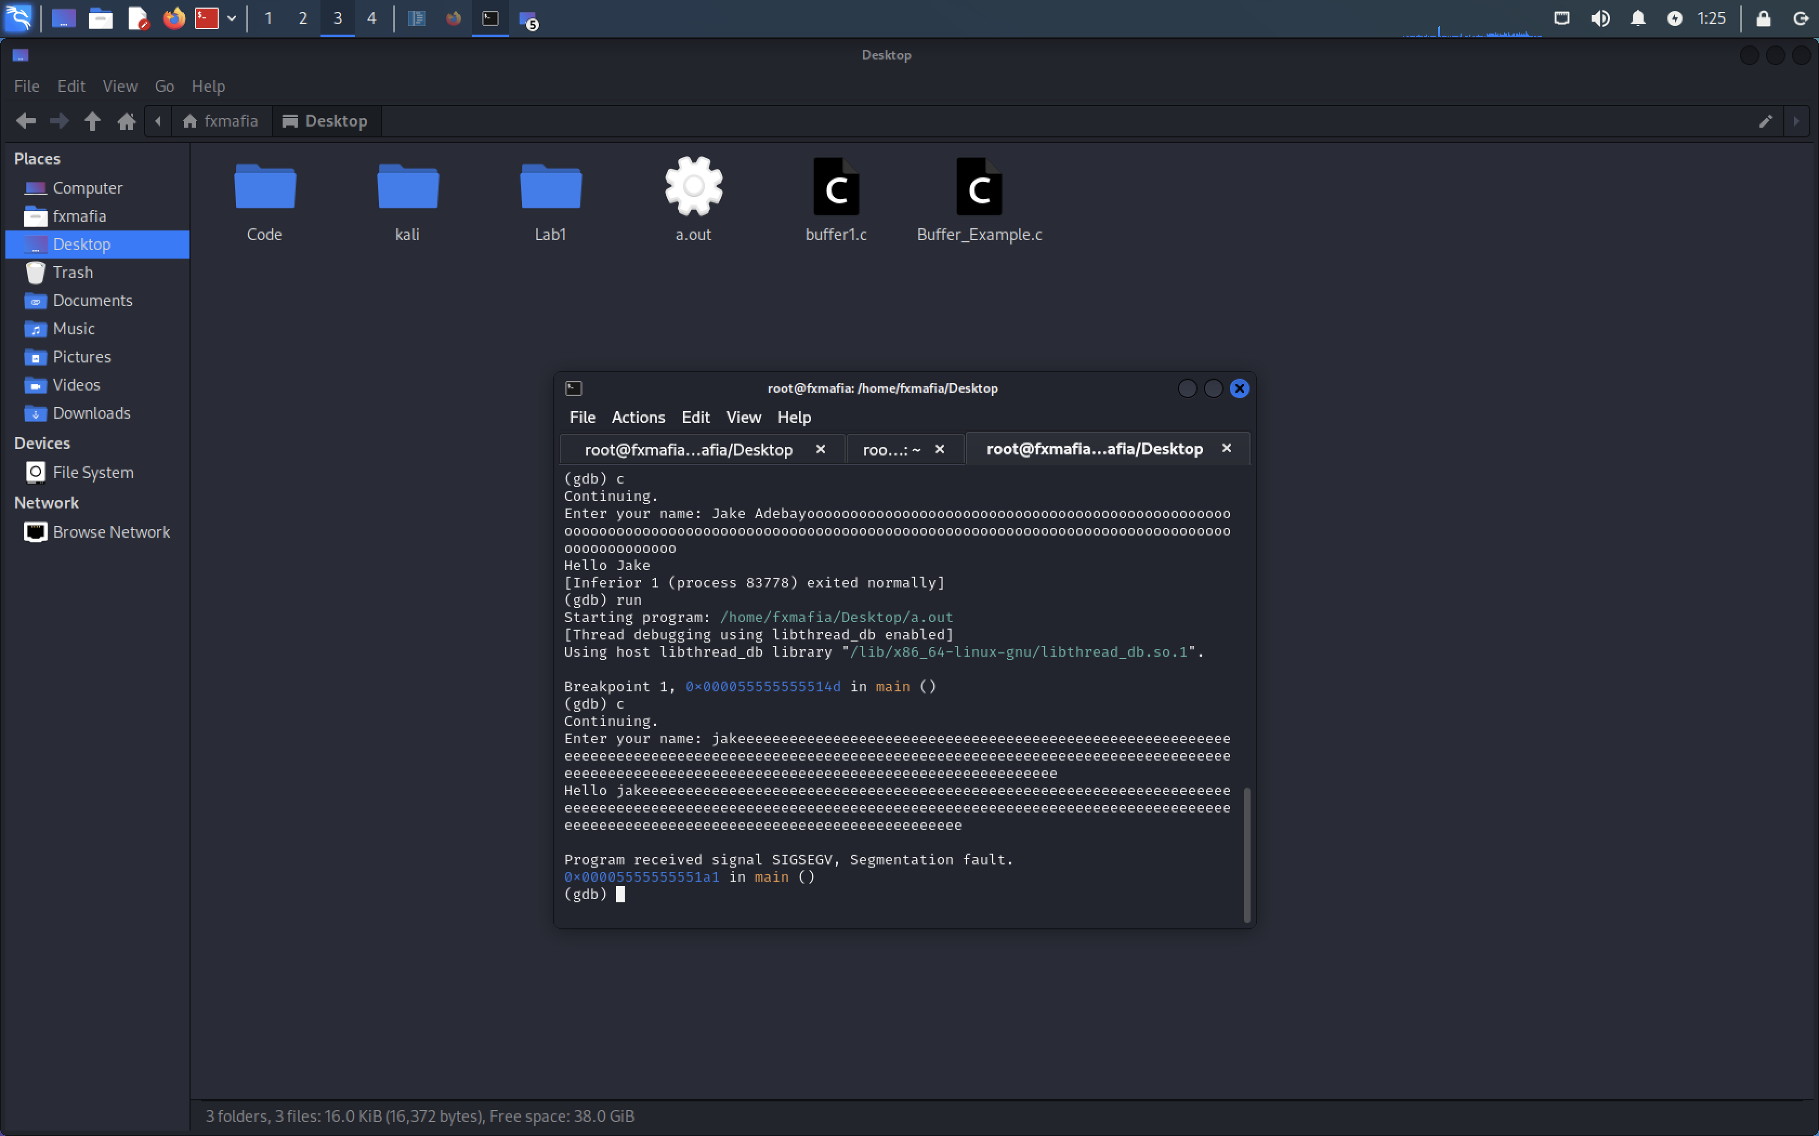Click path bar right scroll arrow
Screen dimensions: 1819x1136
tap(1796, 121)
